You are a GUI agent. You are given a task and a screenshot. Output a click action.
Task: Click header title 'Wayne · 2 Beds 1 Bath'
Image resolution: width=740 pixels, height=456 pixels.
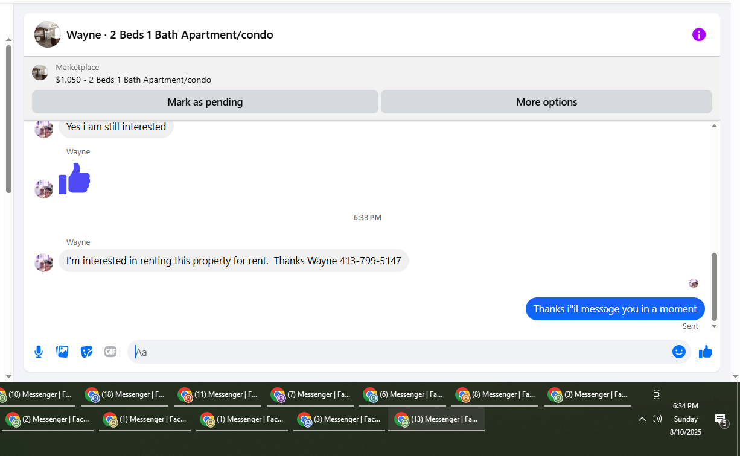(170, 35)
